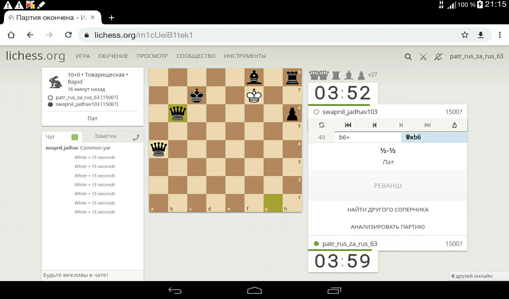Step forward to the next move
The width and height of the screenshot is (509, 299).
click(x=401, y=125)
